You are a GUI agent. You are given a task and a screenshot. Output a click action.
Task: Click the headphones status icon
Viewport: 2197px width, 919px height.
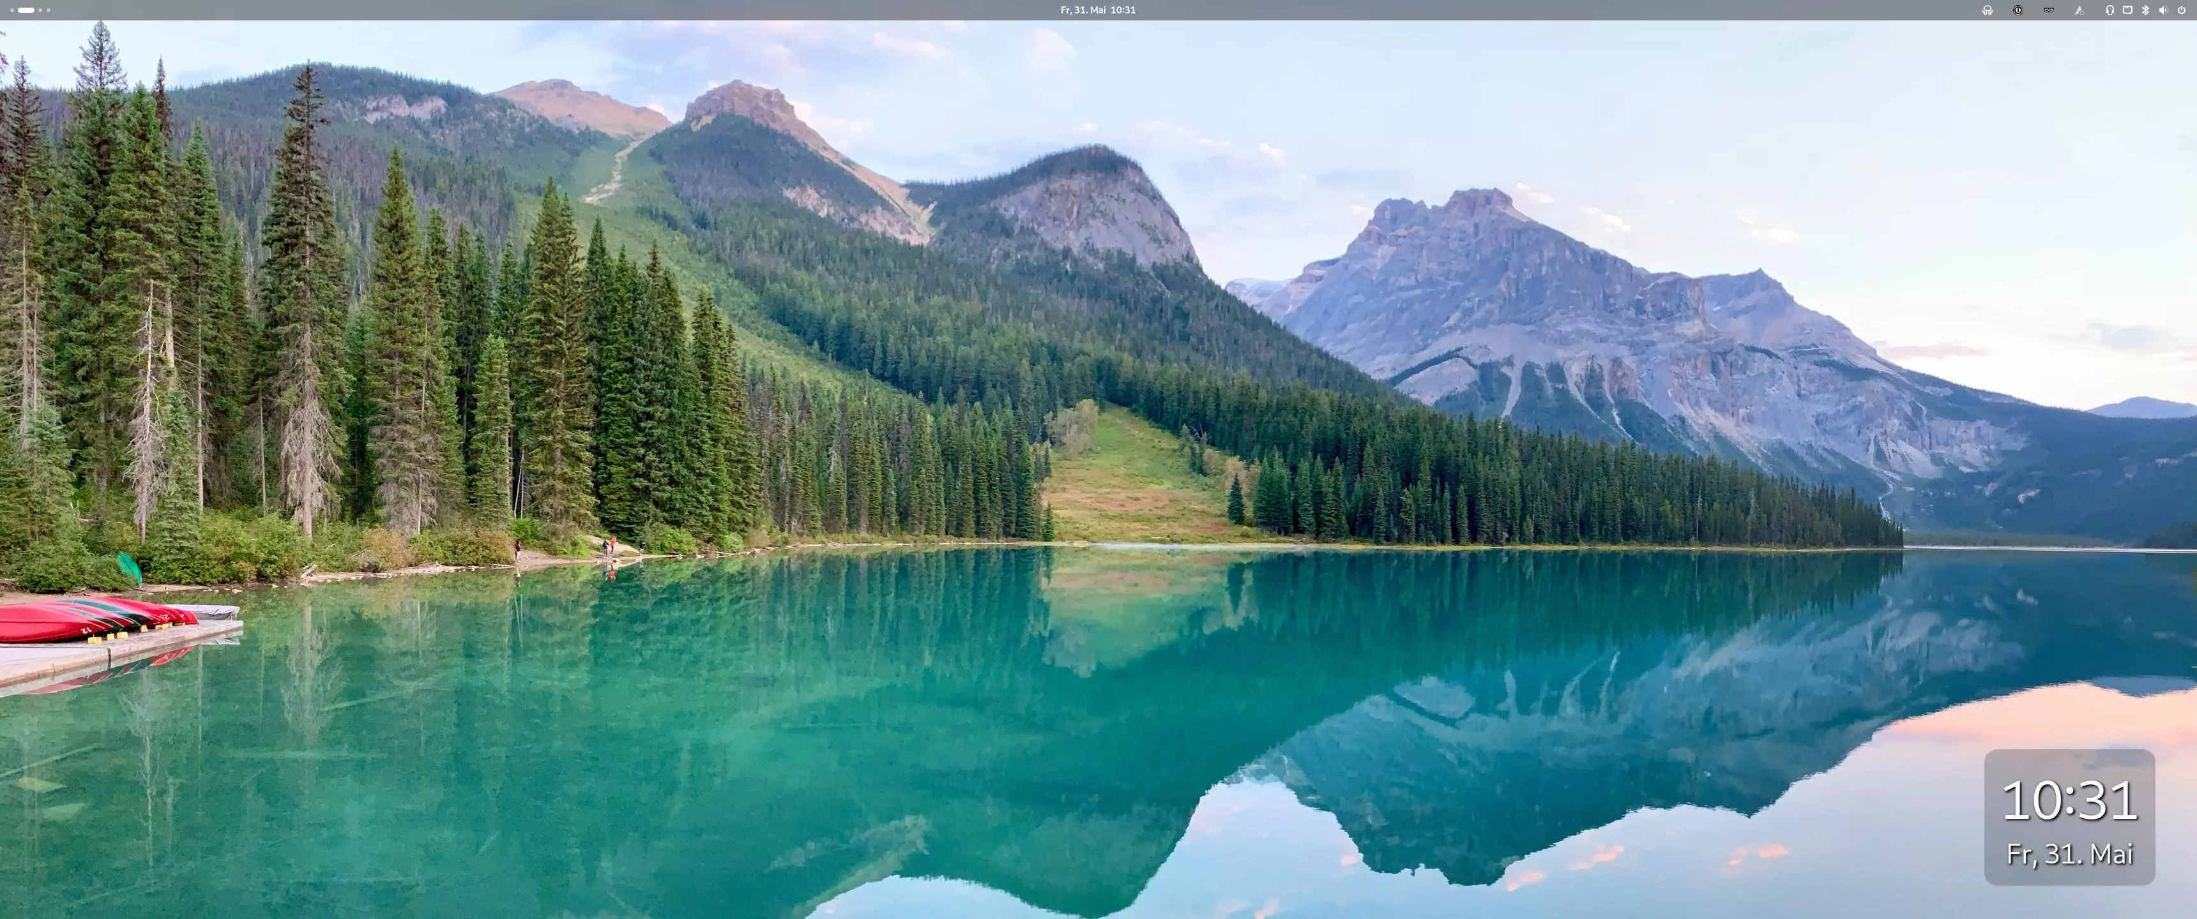pyautogui.click(x=2109, y=10)
